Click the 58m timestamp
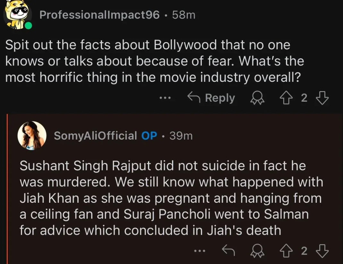The width and height of the screenshot is (343, 264). coord(184,15)
